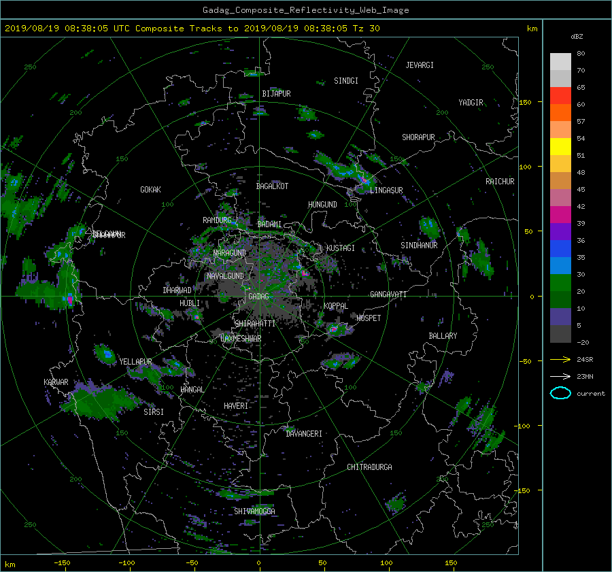612x572 pixels.
Task: Select the red 60 dBZ color swatch
Action: point(560,95)
